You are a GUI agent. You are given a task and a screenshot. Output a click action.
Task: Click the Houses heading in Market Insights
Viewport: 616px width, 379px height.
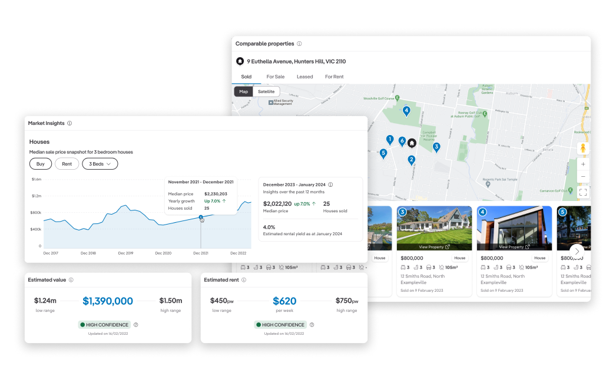point(39,142)
